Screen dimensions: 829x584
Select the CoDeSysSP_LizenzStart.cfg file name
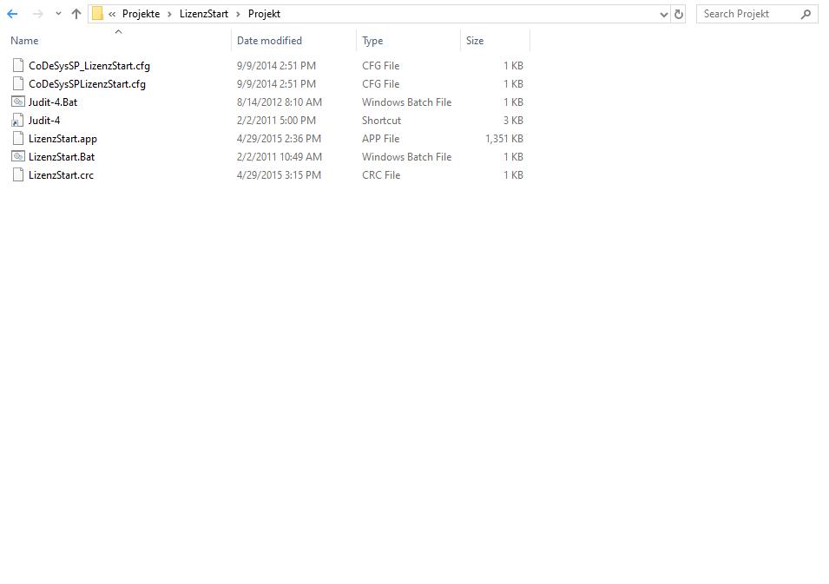[89, 66]
